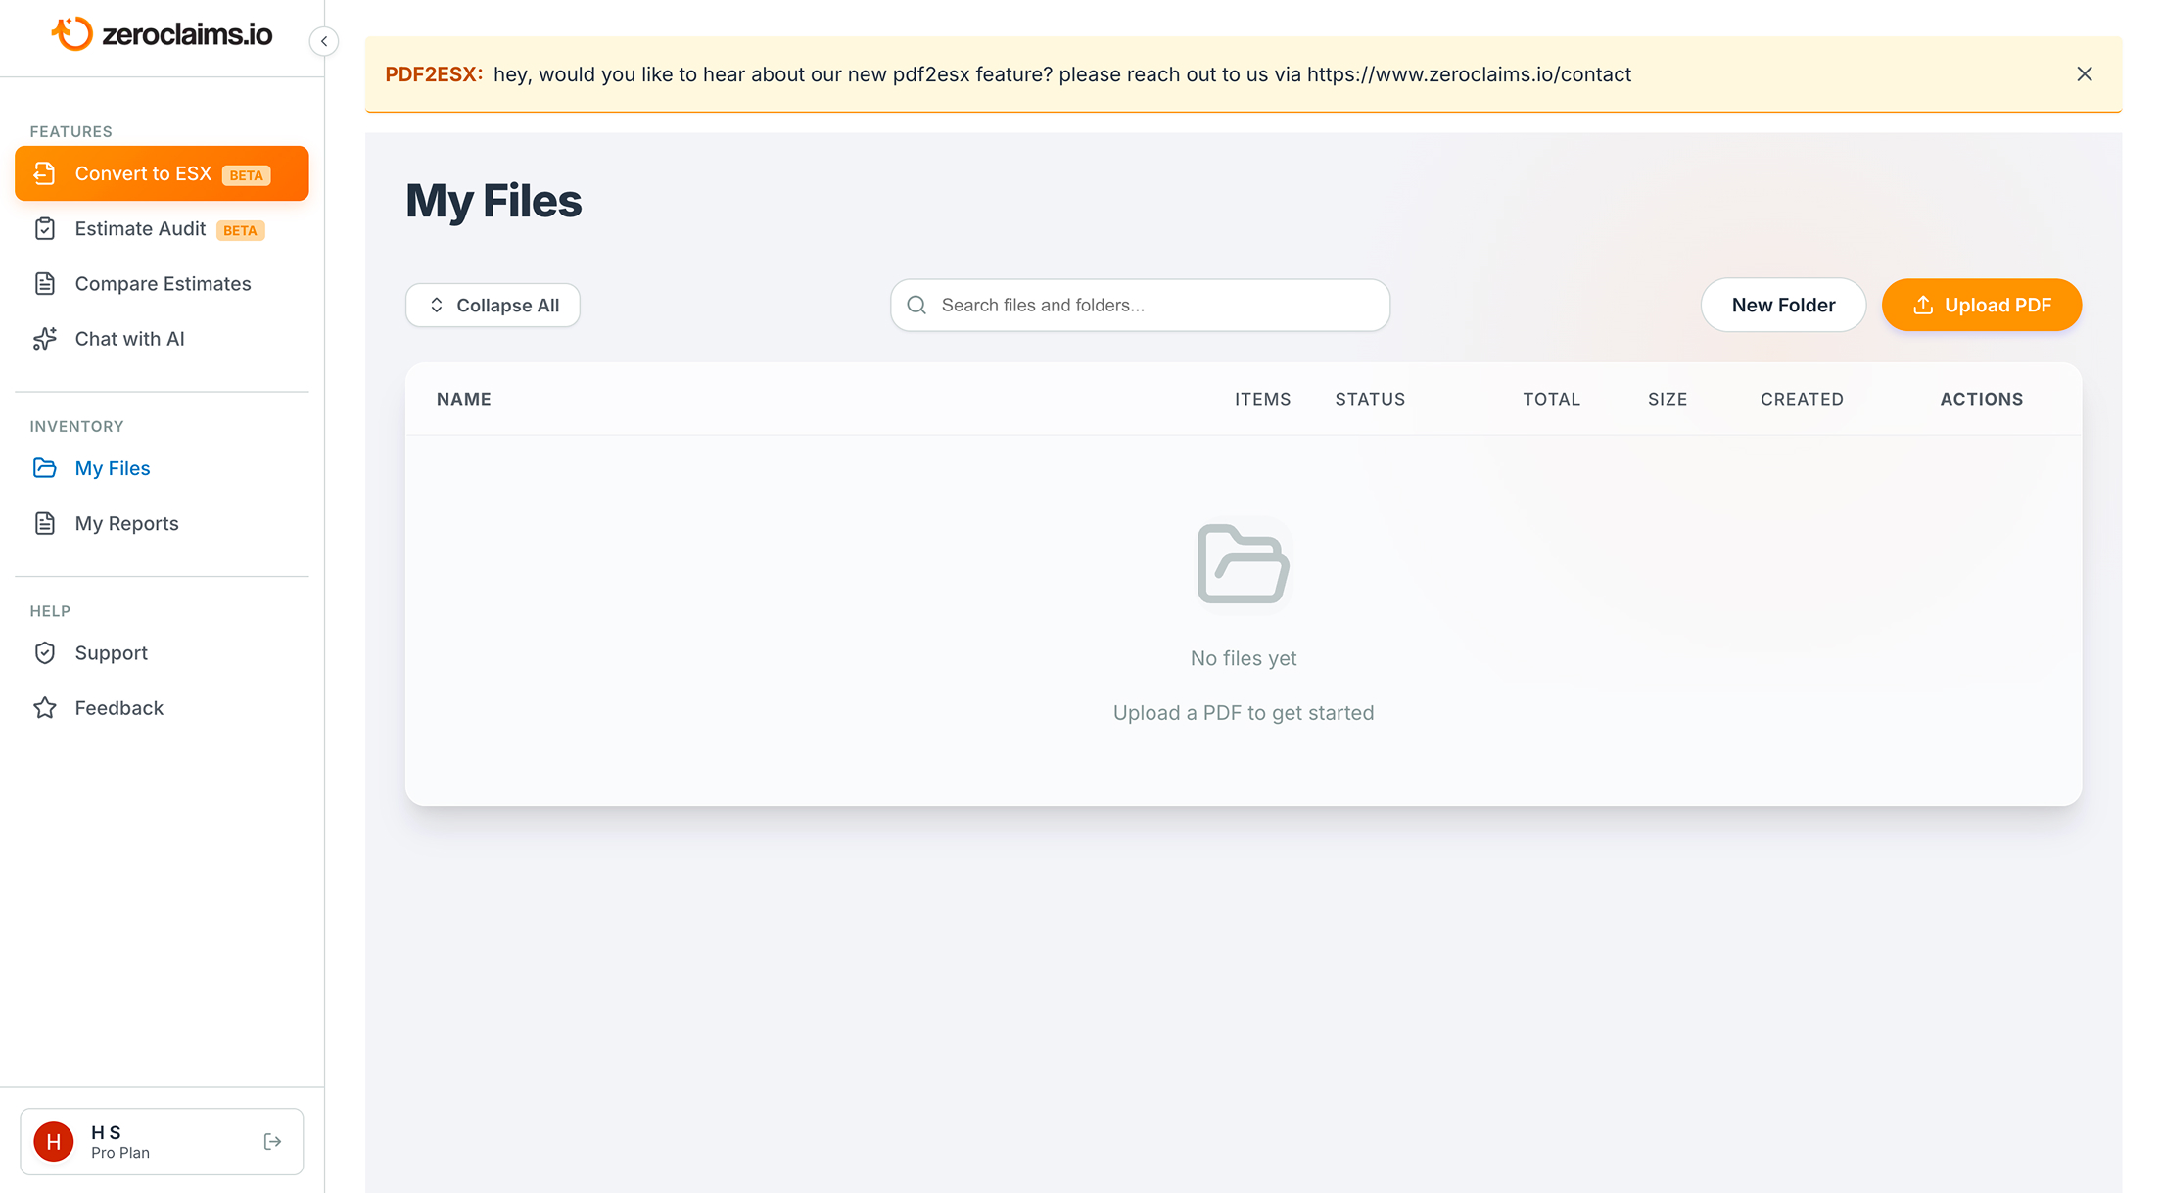Click the Feedback star icon
Viewport: 2161px width, 1193px height.
coord(45,708)
